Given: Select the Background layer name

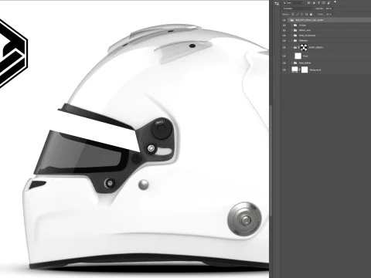Looking at the screenshot, I should click(315, 69).
